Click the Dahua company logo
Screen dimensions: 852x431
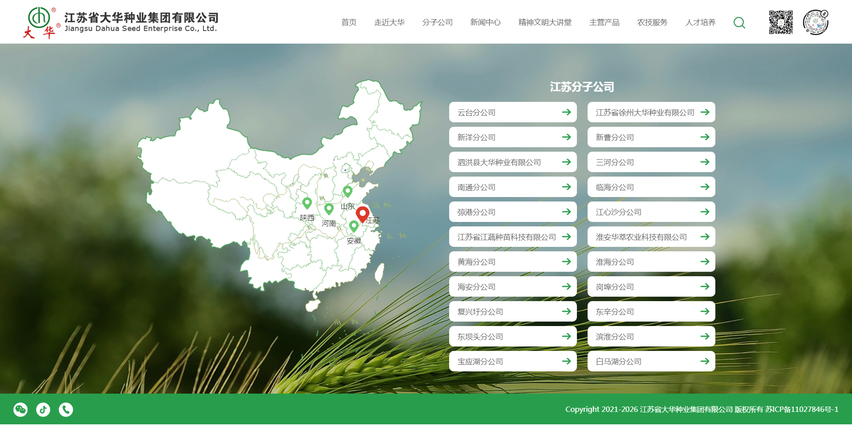pyautogui.click(x=120, y=22)
